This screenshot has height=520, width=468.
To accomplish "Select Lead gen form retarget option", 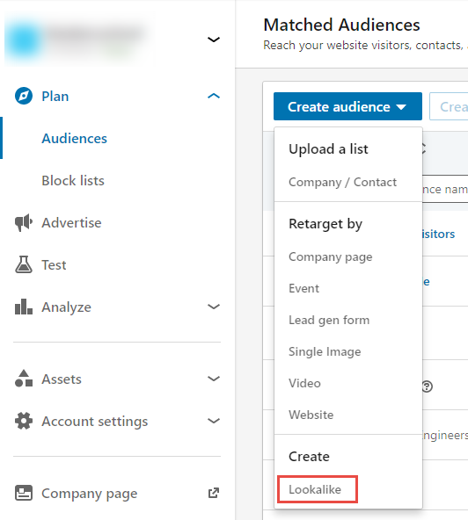I will (329, 320).
